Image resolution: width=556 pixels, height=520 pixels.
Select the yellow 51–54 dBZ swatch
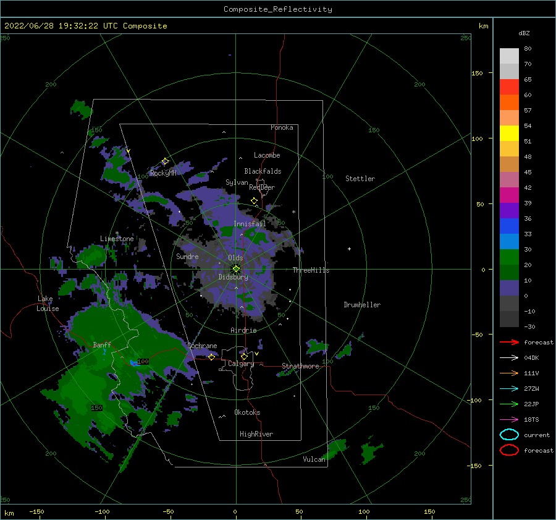(x=509, y=134)
